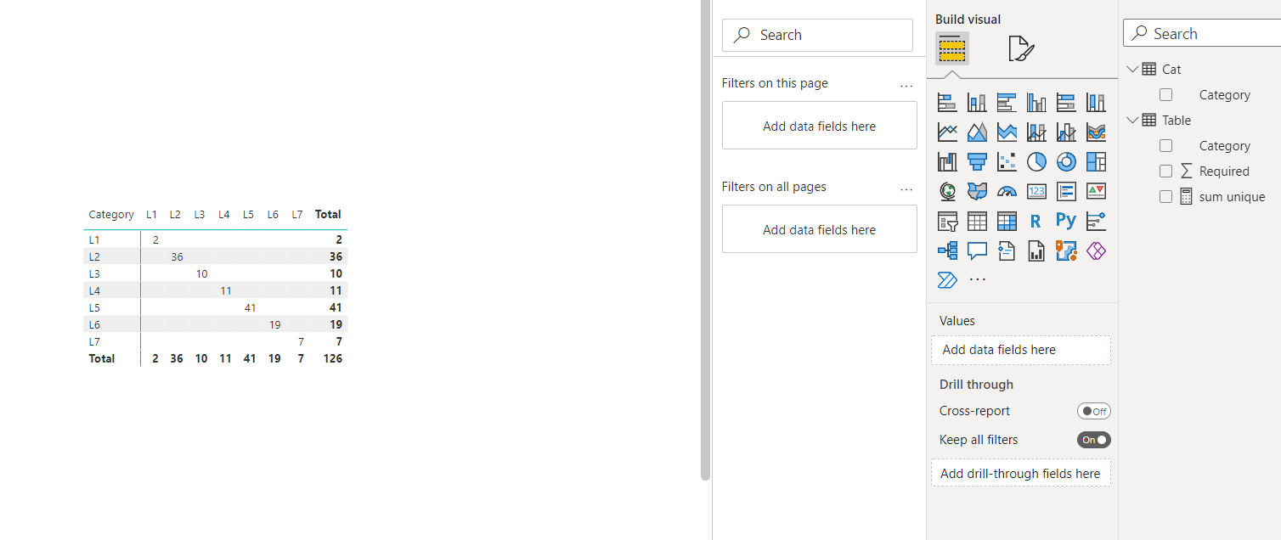Viewport: 1281px width, 540px height.
Task: Select the Q&A speech bubble visual
Action: (x=977, y=250)
